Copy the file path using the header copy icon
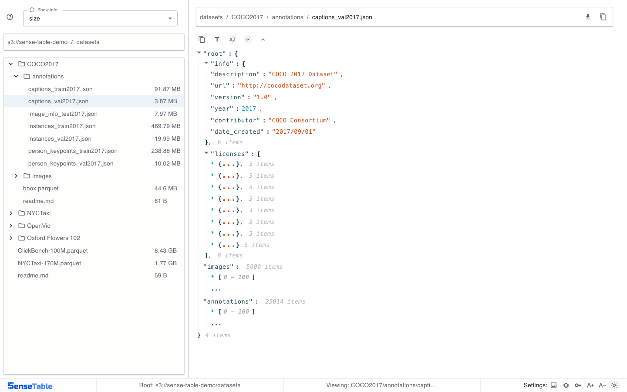Image resolution: width=627 pixels, height=392 pixels. (x=603, y=17)
